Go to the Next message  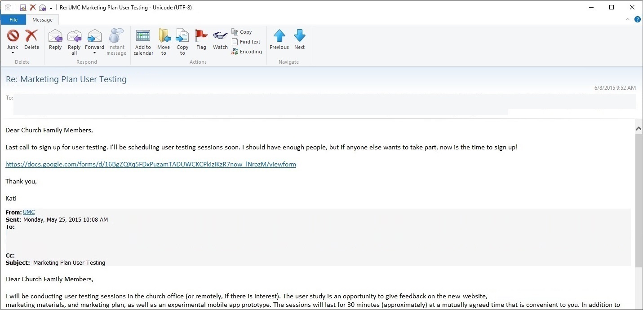(x=299, y=36)
